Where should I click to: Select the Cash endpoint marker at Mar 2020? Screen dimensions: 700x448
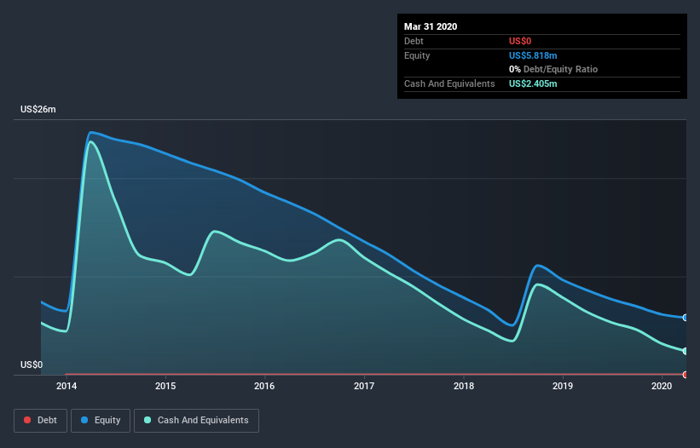686,351
